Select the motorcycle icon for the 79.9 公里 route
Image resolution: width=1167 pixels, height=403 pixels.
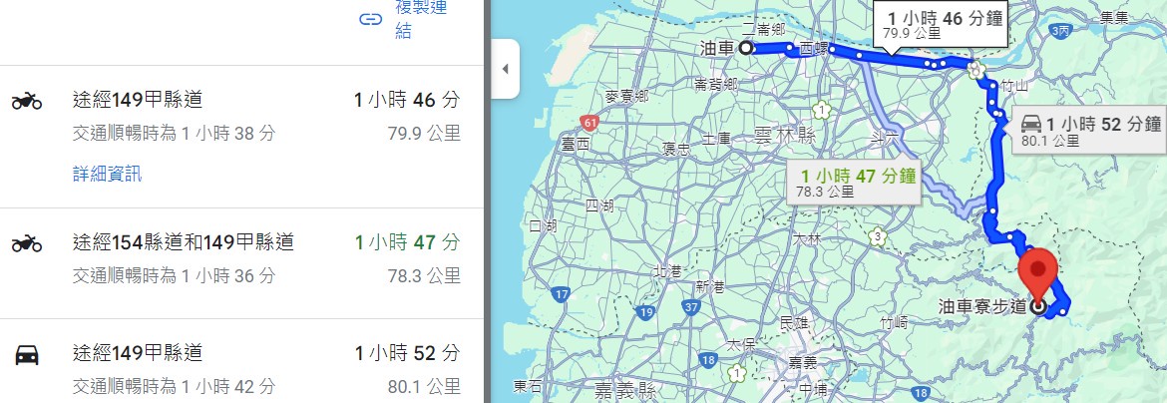click(x=27, y=101)
